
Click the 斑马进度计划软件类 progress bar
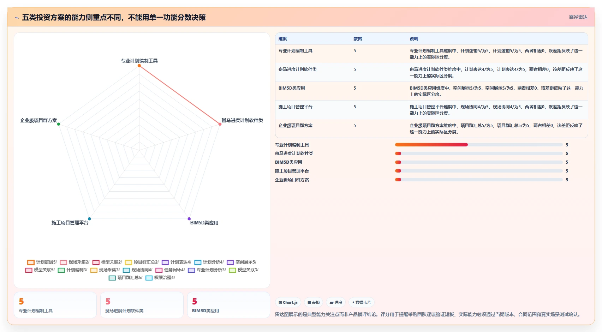coord(479,153)
